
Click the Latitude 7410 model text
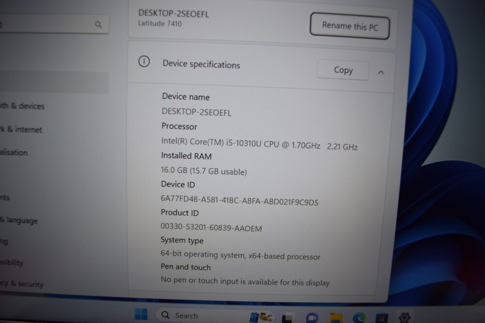tap(160, 23)
